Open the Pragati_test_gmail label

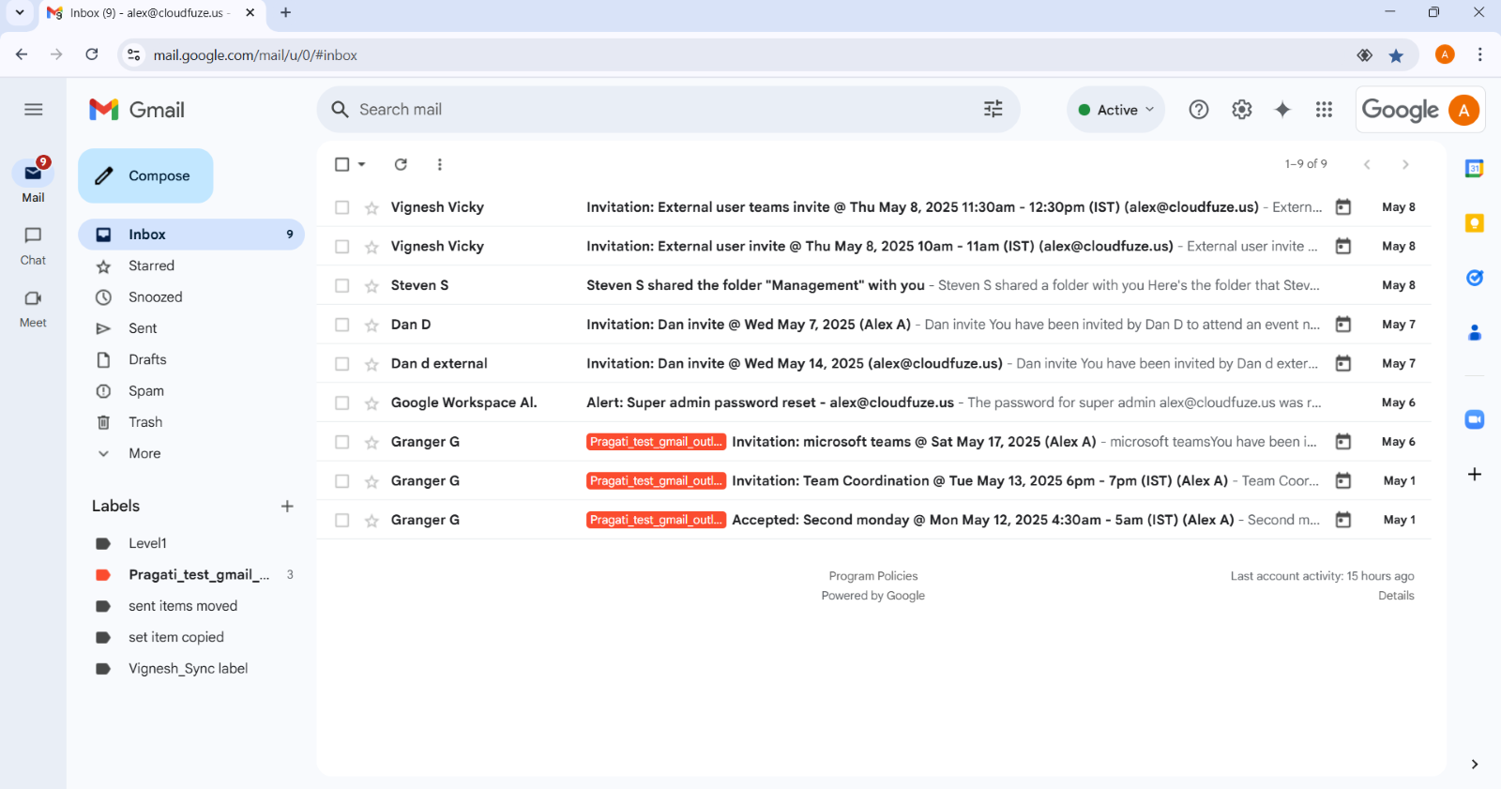(x=198, y=574)
